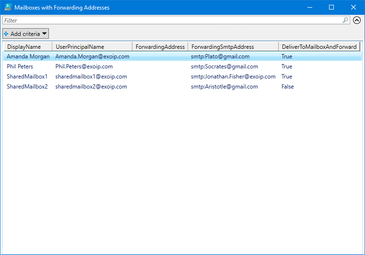The image size is (365, 255).
Task: Sort by DeliverToMailboxAndForward column header
Action: tap(319, 46)
